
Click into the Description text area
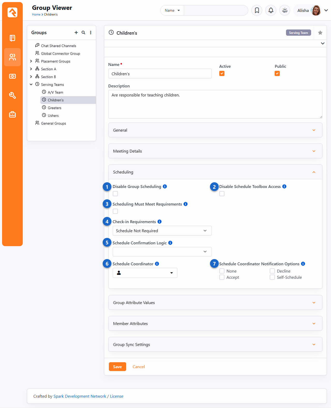[x=215, y=104]
